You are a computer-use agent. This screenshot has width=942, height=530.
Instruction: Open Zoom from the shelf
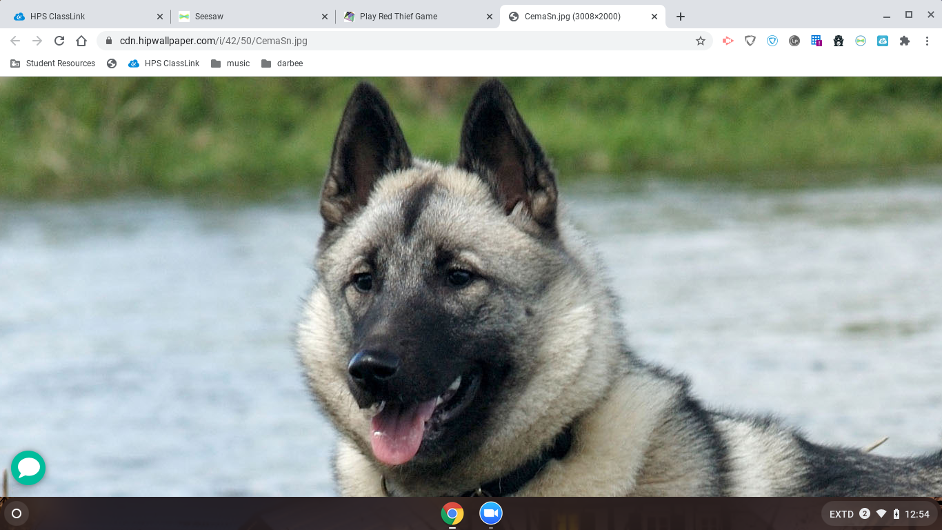click(x=491, y=513)
